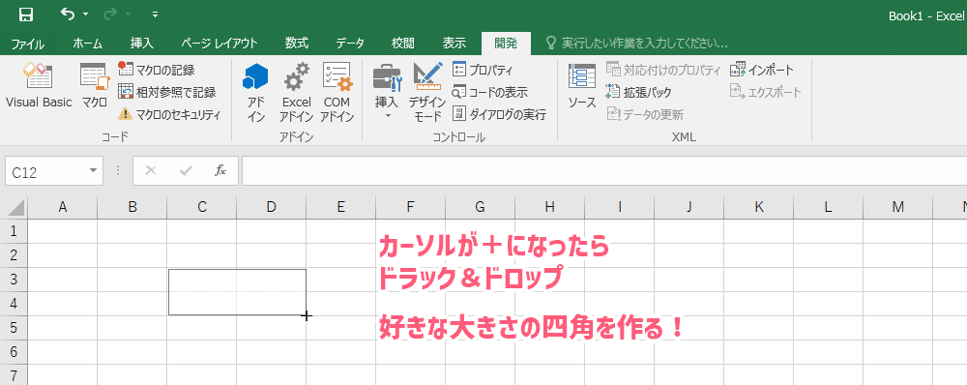Viewport: 967px width, 385px height.
Task: Click the formula bar enter checkmark
Action: point(186,171)
